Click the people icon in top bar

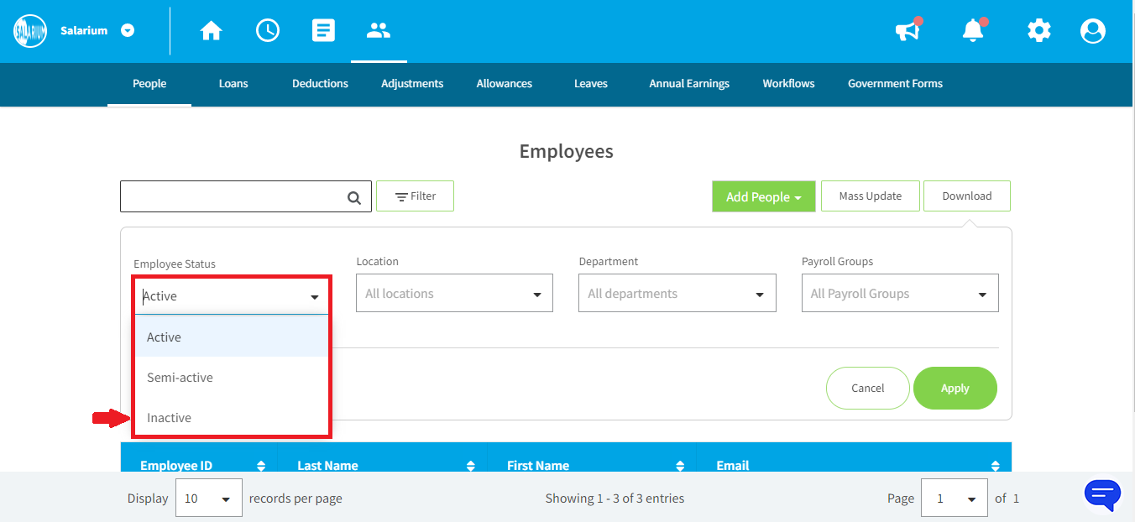(379, 31)
